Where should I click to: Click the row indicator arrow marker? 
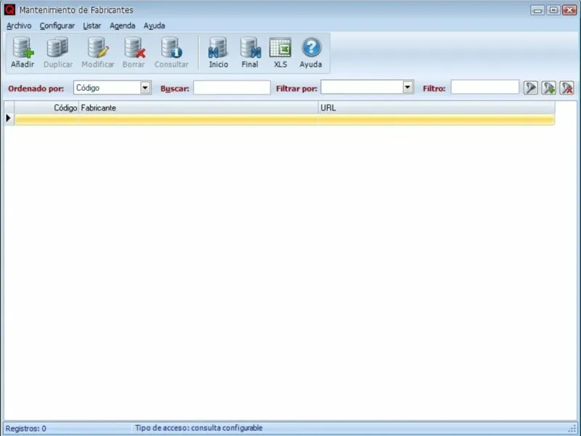(x=9, y=118)
